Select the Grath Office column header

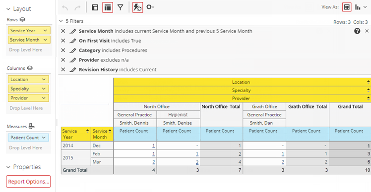point(264,106)
